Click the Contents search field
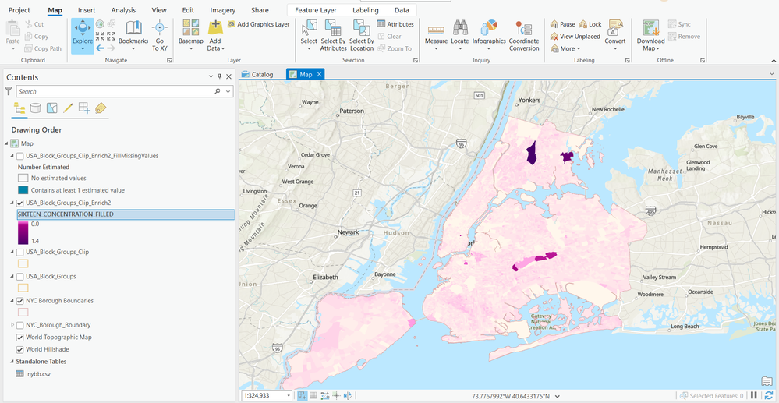The image size is (779, 403). (124, 91)
